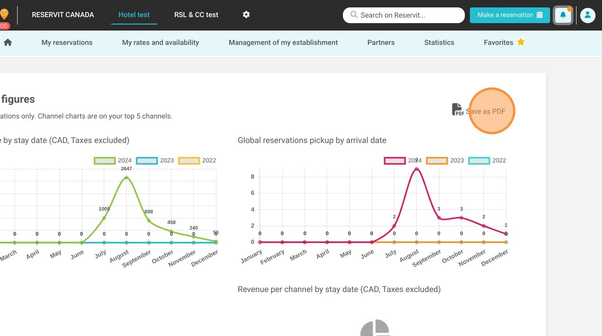Toggle teal 2022 legend in pickup chart
This screenshot has height=336, width=602.
point(487,161)
